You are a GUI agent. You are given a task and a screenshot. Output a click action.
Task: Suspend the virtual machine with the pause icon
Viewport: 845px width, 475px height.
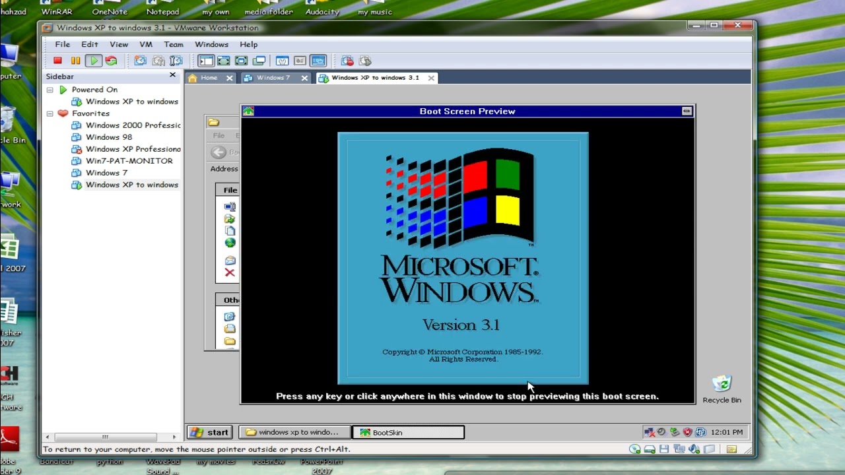coord(75,61)
